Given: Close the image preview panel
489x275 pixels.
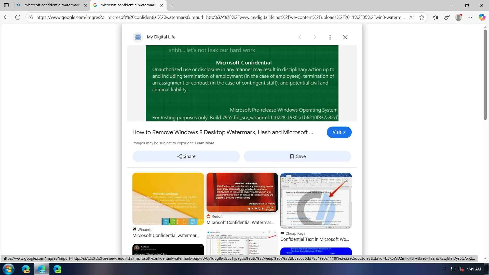Looking at the screenshot, I should pos(345,37).
